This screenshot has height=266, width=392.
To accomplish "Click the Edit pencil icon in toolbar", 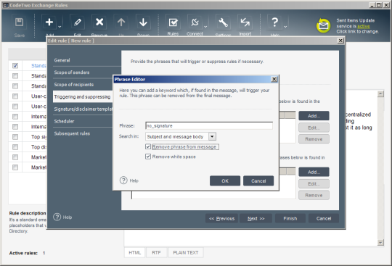I will coord(77,22).
